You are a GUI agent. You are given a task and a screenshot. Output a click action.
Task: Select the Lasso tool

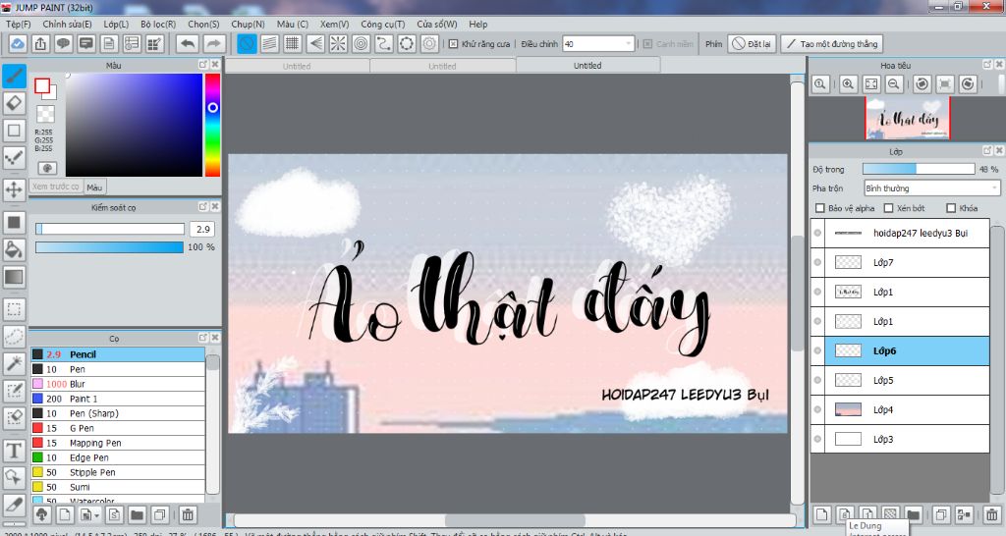point(14,337)
